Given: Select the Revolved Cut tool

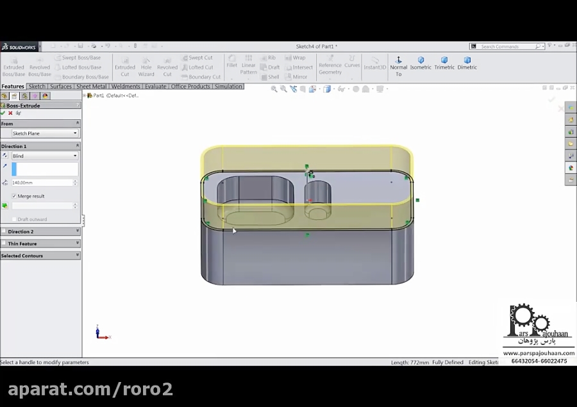Looking at the screenshot, I should (x=167, y=65).
